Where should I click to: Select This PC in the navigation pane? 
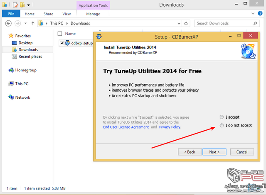[22, 84]
